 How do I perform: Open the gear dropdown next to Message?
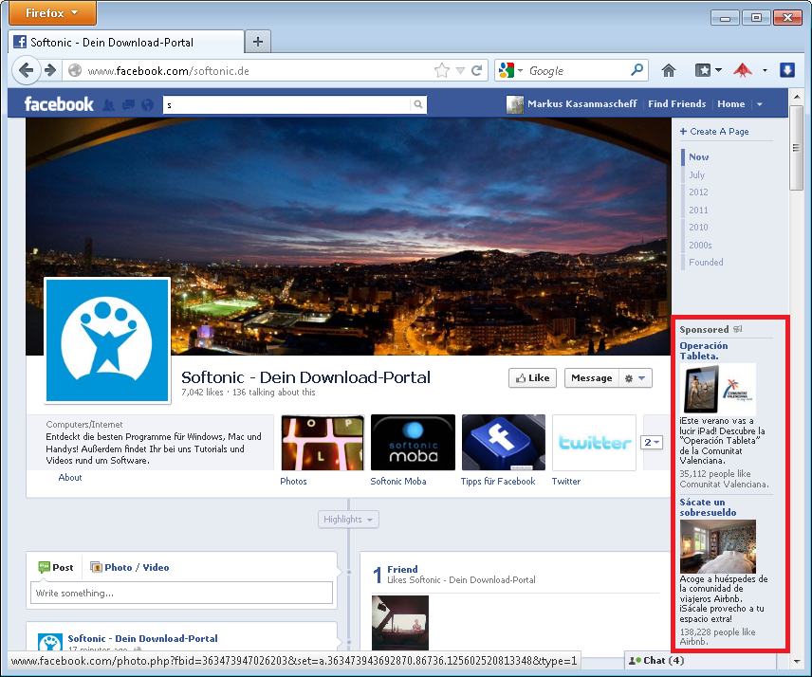pos(636,377)
